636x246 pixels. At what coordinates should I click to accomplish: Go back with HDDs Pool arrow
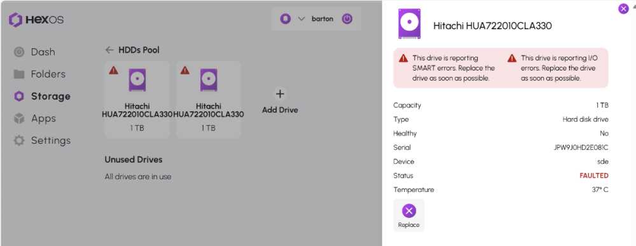coord(109,50)
